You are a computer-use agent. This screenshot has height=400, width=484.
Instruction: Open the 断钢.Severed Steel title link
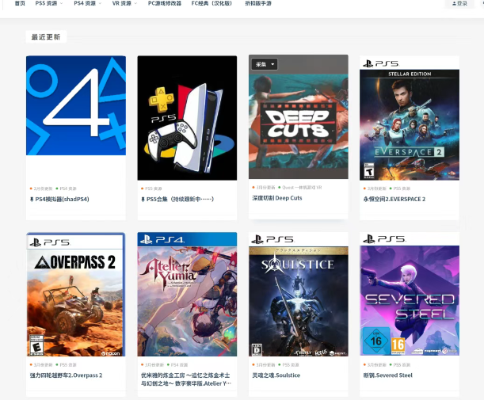point(387,375)
